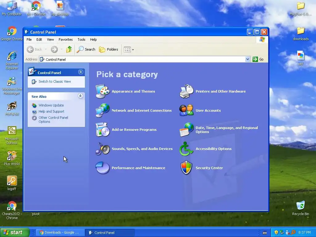Open Add or Remove Programs icon

(102, 130)
